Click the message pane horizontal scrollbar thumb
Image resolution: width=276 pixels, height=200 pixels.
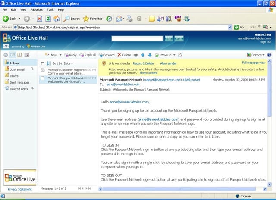pyautogui.click(x=179, y=189)
